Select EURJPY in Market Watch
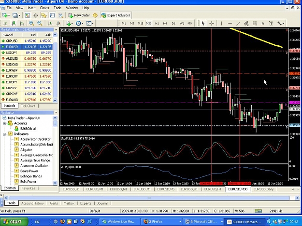The width and height of the screenshot is (302, 226). [27, 82]
